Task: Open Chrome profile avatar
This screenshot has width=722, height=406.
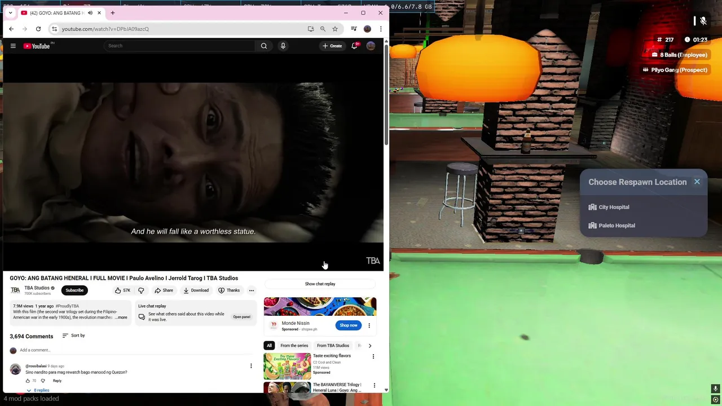Action: [x=367, y=29]
